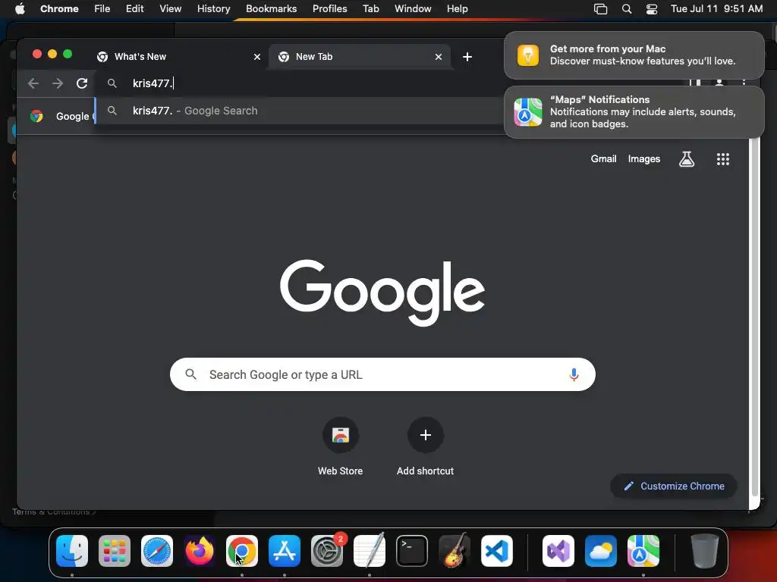Open Weather app from the dock
The image size is (777, 582).
tap(601, 551)
